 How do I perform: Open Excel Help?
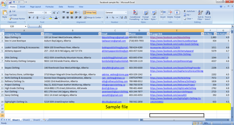pos(221,6)
